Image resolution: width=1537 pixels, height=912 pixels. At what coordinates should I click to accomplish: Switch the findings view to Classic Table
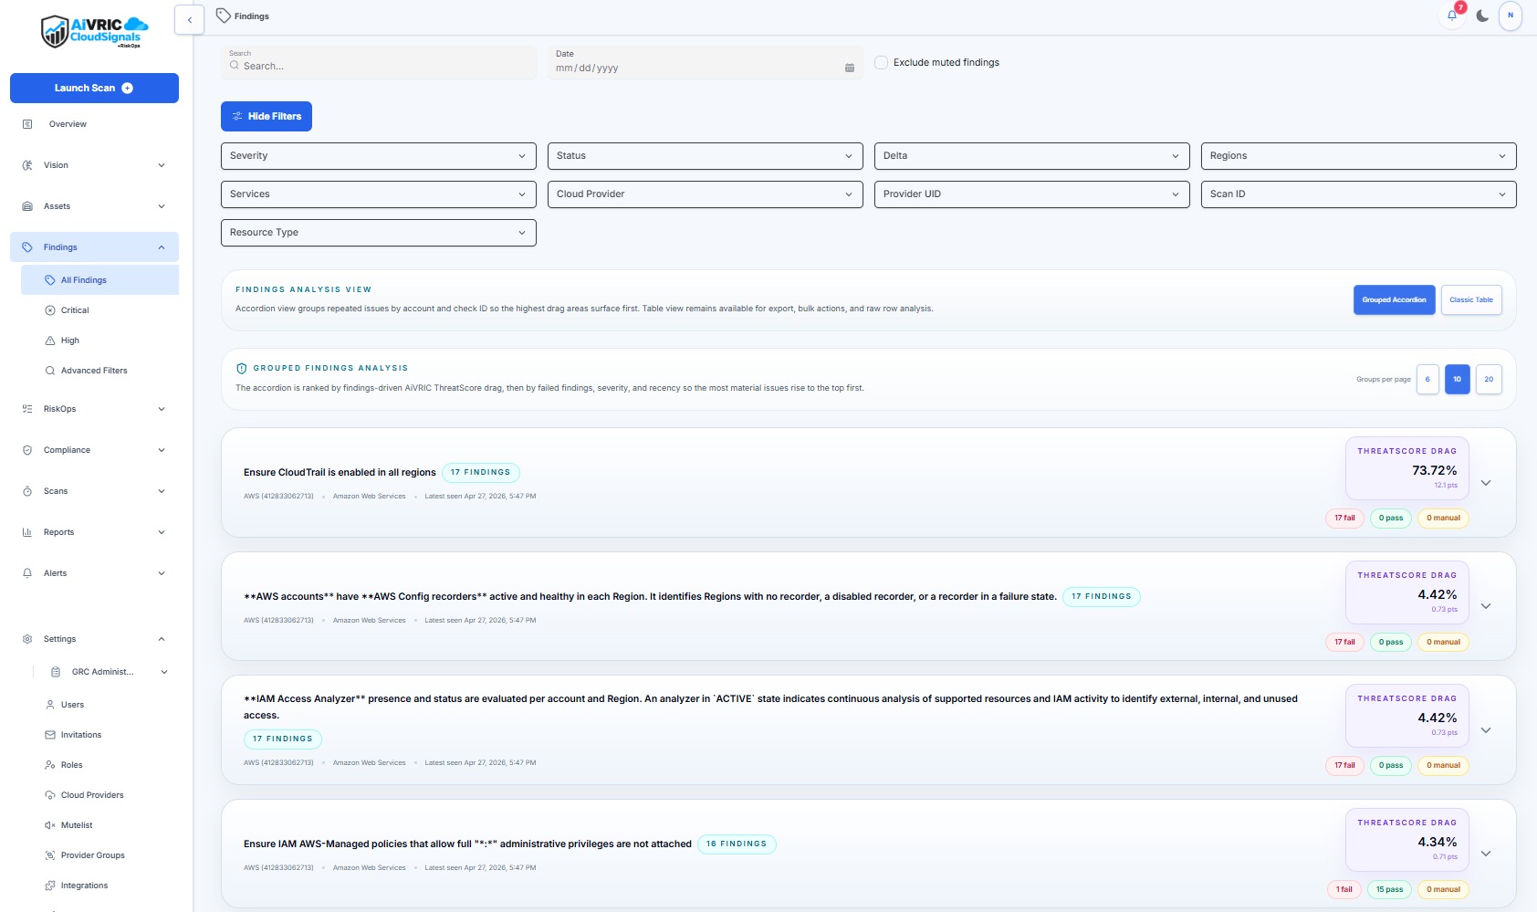(1470, 299)
